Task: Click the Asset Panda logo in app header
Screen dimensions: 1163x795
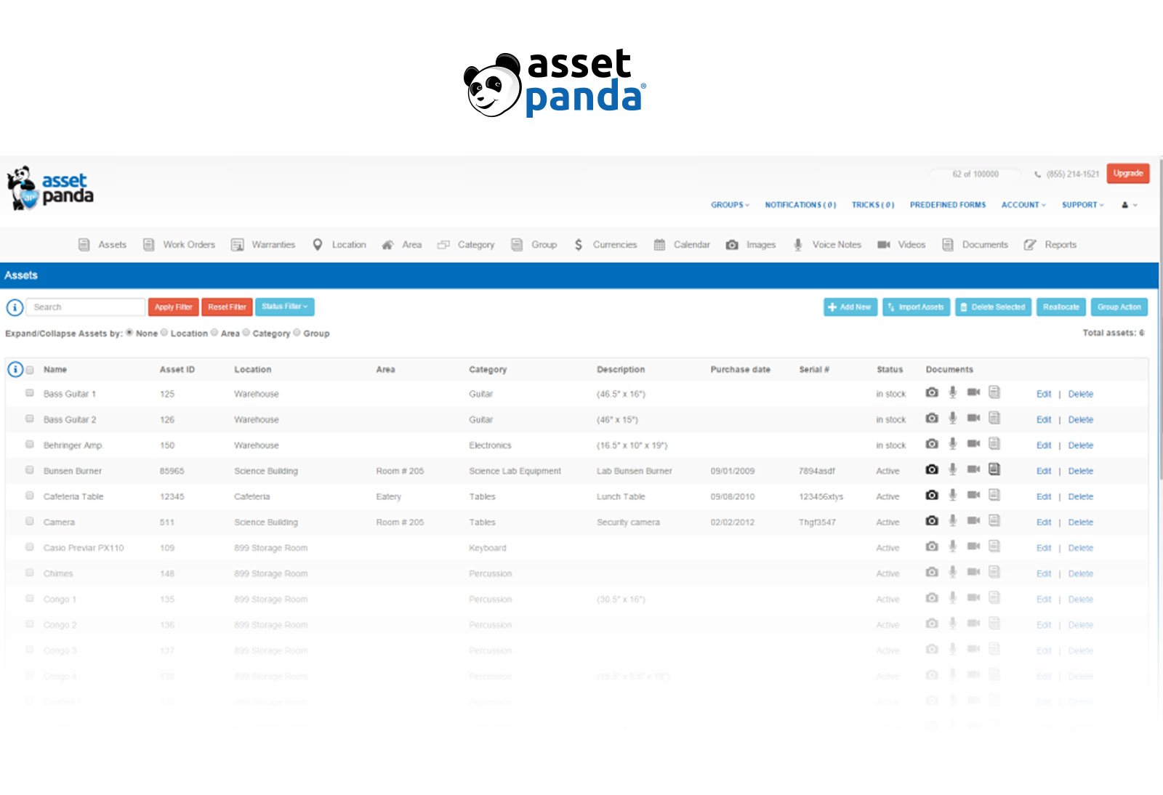Action: coord(51,188)
